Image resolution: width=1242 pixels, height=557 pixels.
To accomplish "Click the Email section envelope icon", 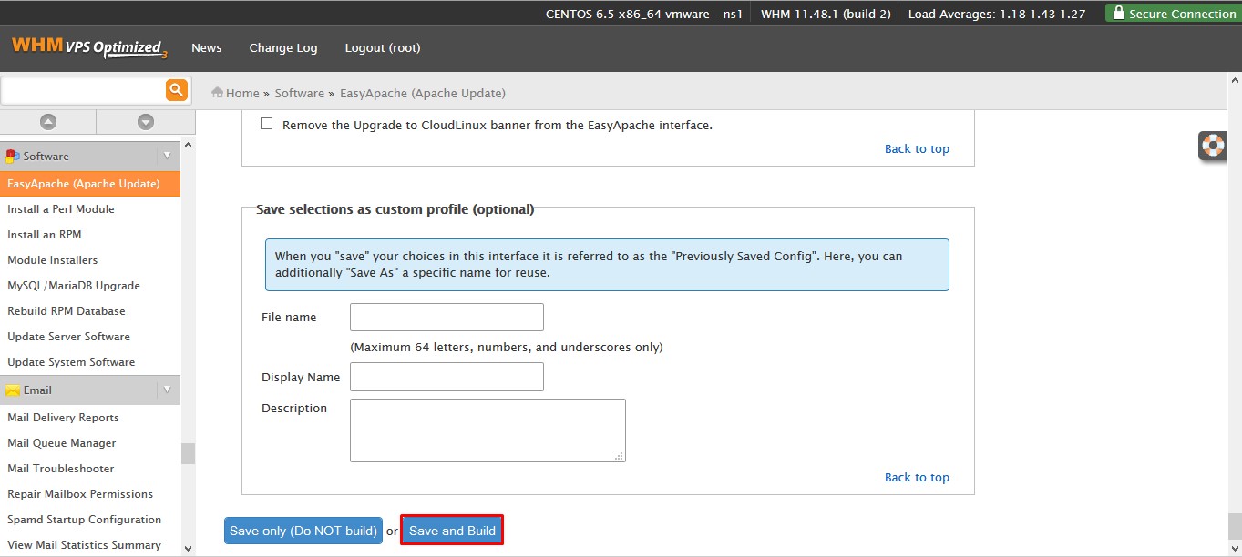I will (x=13, y=390).
